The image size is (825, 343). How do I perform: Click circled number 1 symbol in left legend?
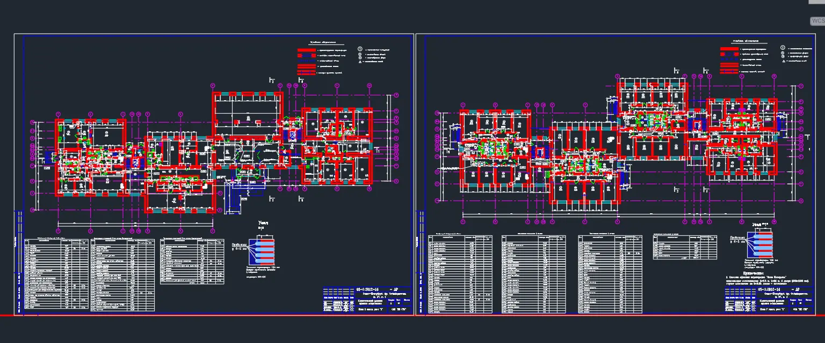point(360,49)
